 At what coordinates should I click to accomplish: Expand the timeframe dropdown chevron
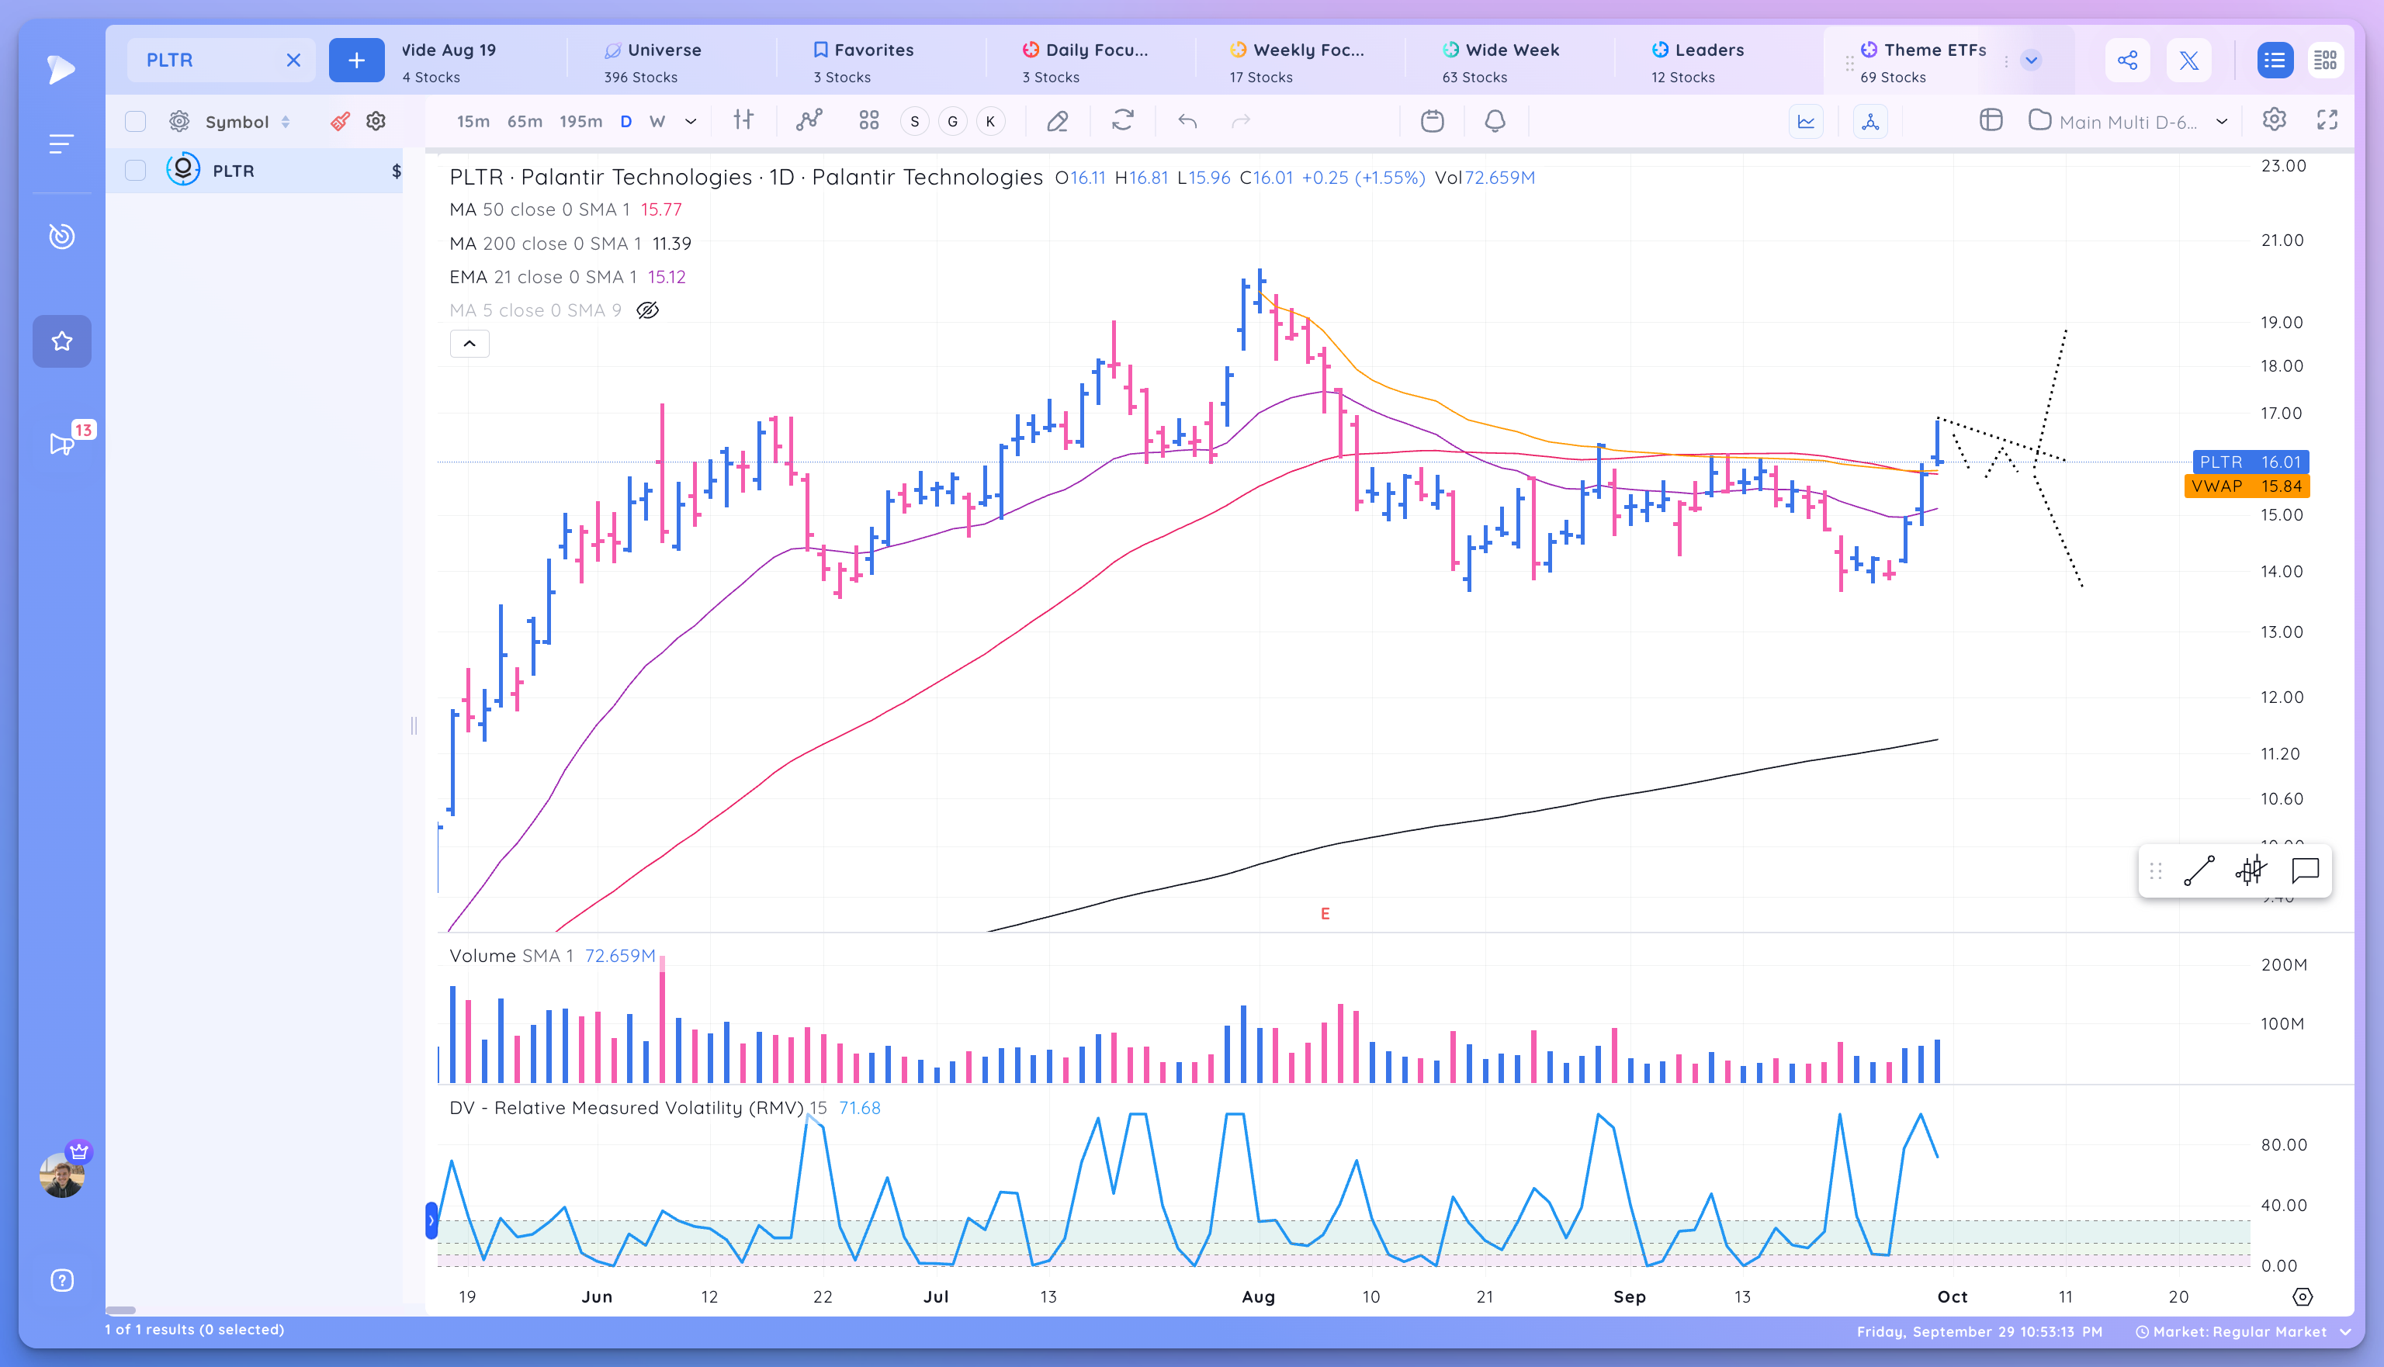click(x=691, y=121)
